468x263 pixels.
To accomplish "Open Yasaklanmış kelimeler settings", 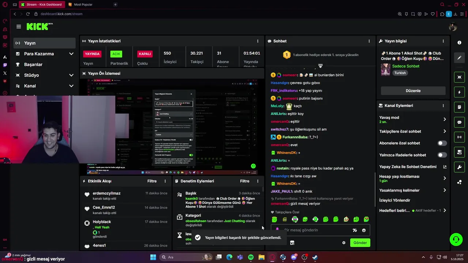I will click(413, 190).
